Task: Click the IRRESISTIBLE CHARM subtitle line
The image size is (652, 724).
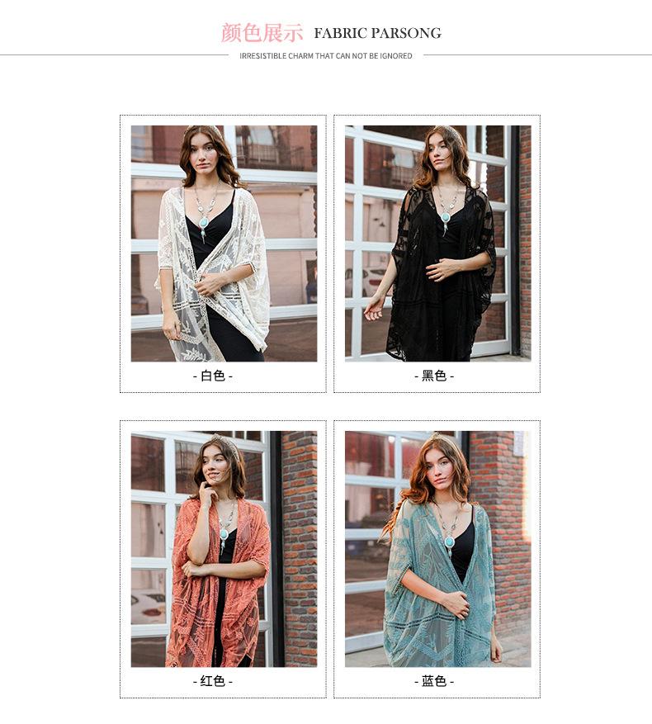Action: pyautogui.click(x=326, y=56)
